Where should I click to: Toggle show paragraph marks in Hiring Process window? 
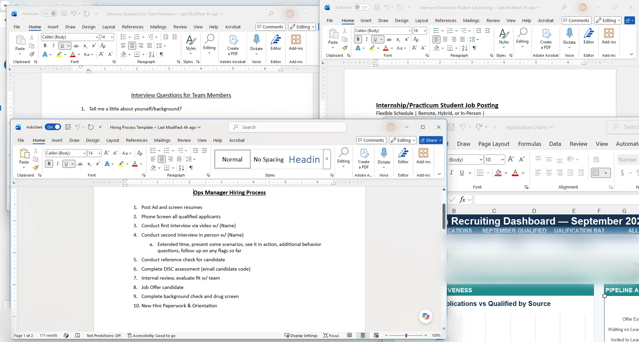point(191,168)
